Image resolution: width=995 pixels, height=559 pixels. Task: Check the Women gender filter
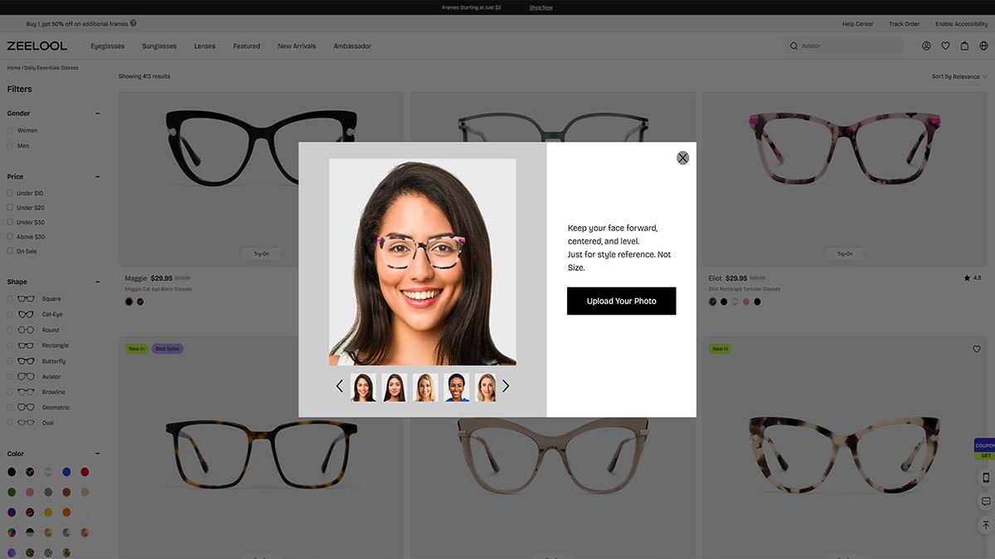coord(11,131)
